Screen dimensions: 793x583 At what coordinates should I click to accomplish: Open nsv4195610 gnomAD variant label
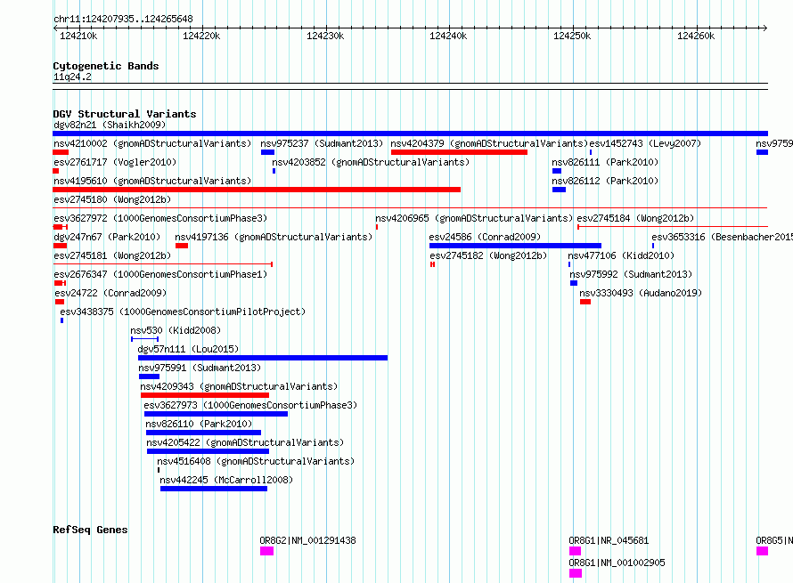(152, 181)
